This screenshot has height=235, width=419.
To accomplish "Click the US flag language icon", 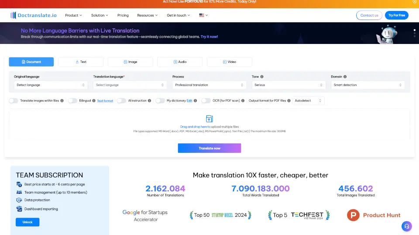I will (202, 15).
